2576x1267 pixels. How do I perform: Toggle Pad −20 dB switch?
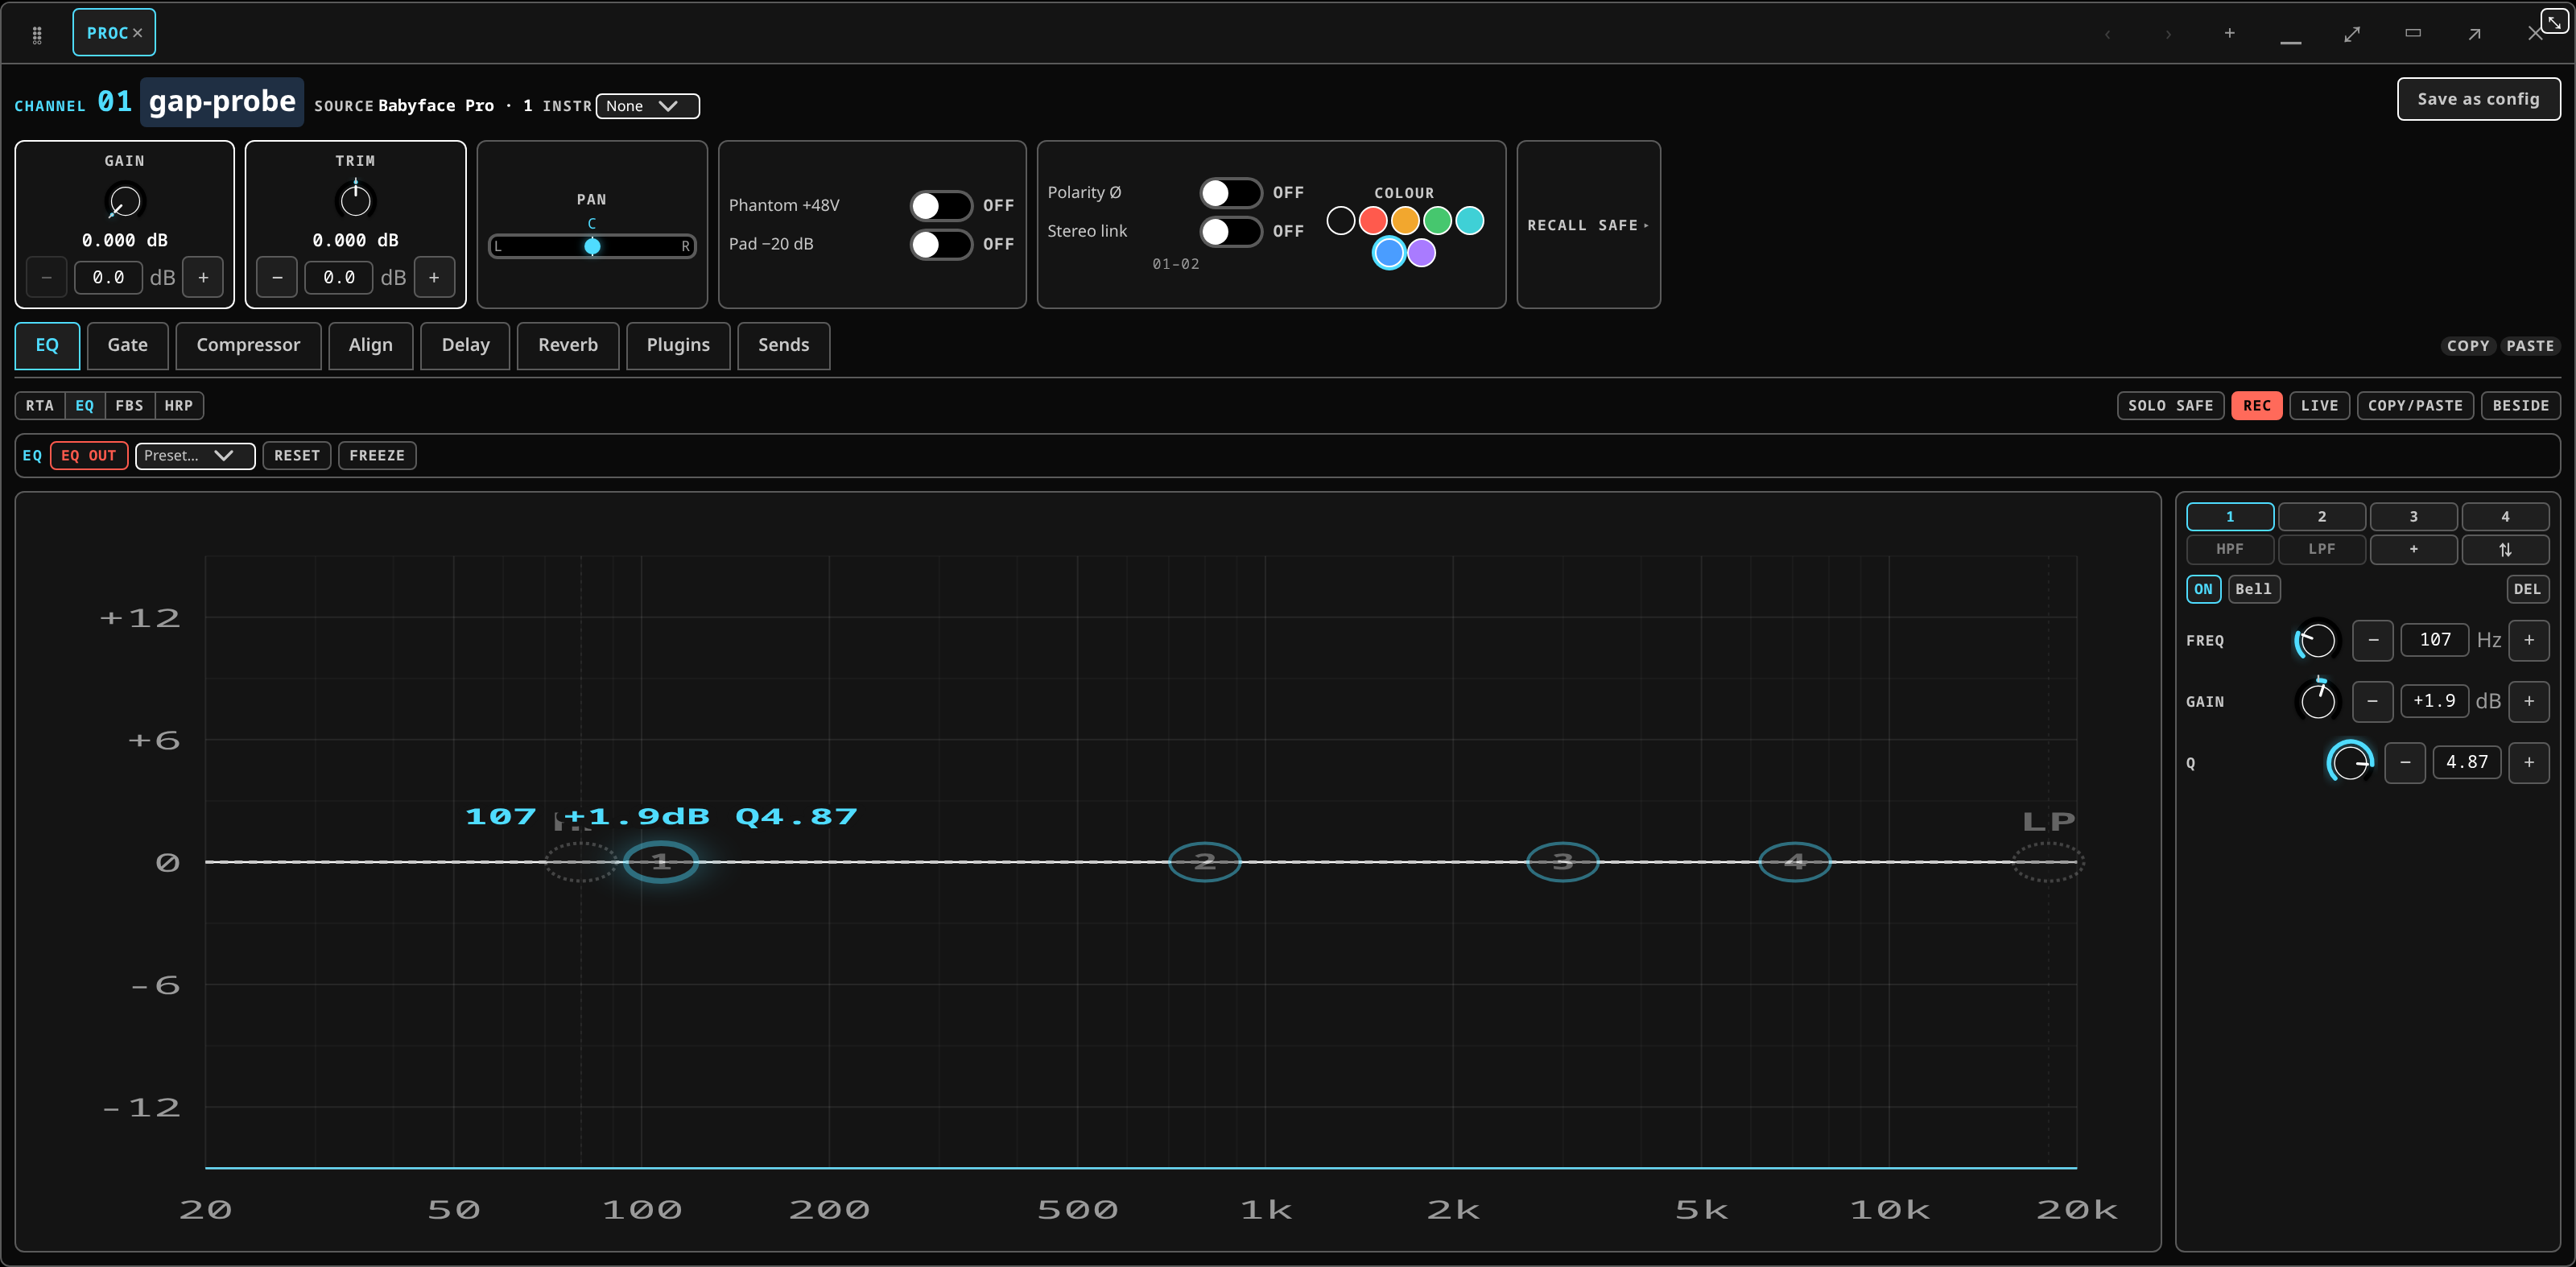941,244
